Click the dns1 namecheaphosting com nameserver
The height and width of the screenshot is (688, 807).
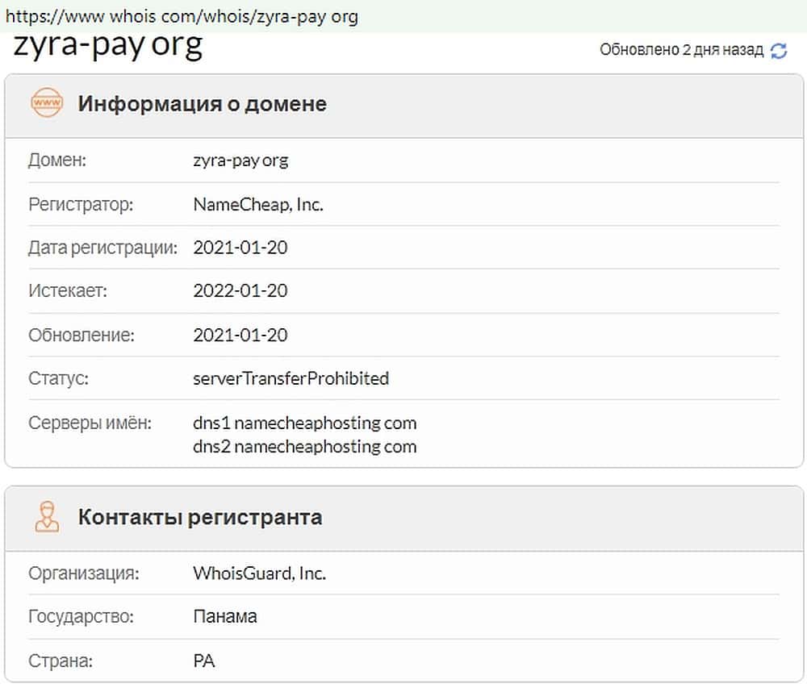pyautogui.click(x=305, y=423)
